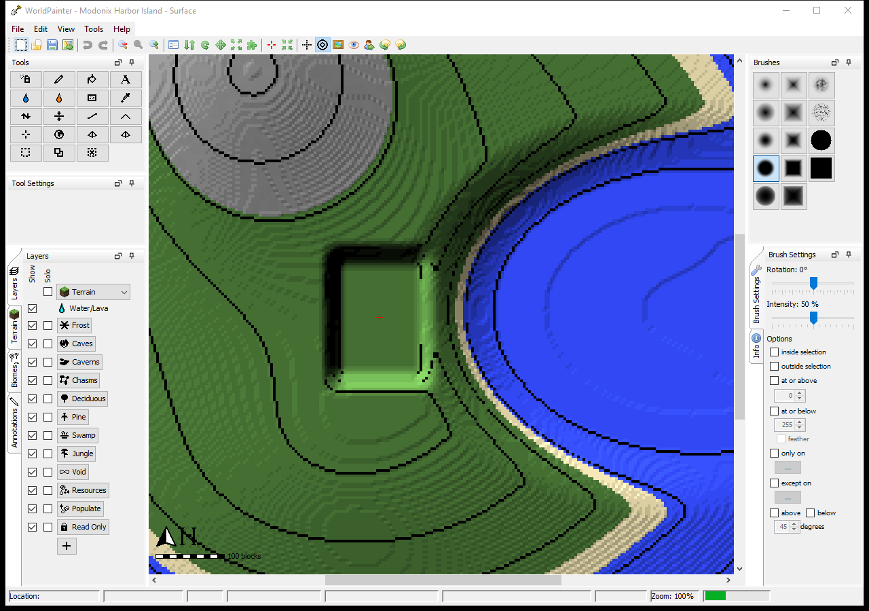Viewport: 869px width, 611px height.
Task: Rotate the world using green rotate icon
Action: [x=205, y=45]
